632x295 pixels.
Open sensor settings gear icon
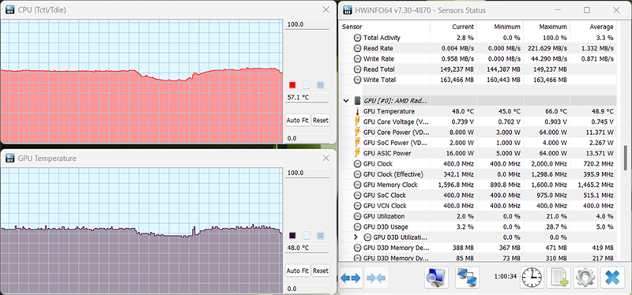584,278
